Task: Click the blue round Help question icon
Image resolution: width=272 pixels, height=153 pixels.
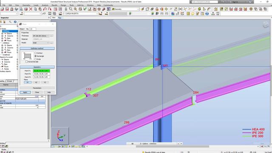Action: [x=207, y=14]
